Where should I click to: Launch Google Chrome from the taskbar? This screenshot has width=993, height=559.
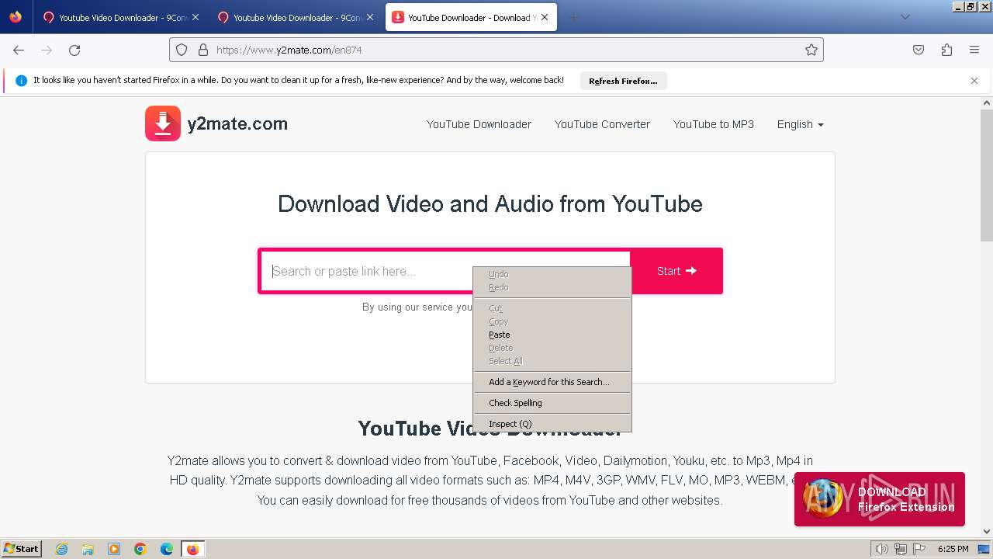pyautogui.click(x=140, y=549)
